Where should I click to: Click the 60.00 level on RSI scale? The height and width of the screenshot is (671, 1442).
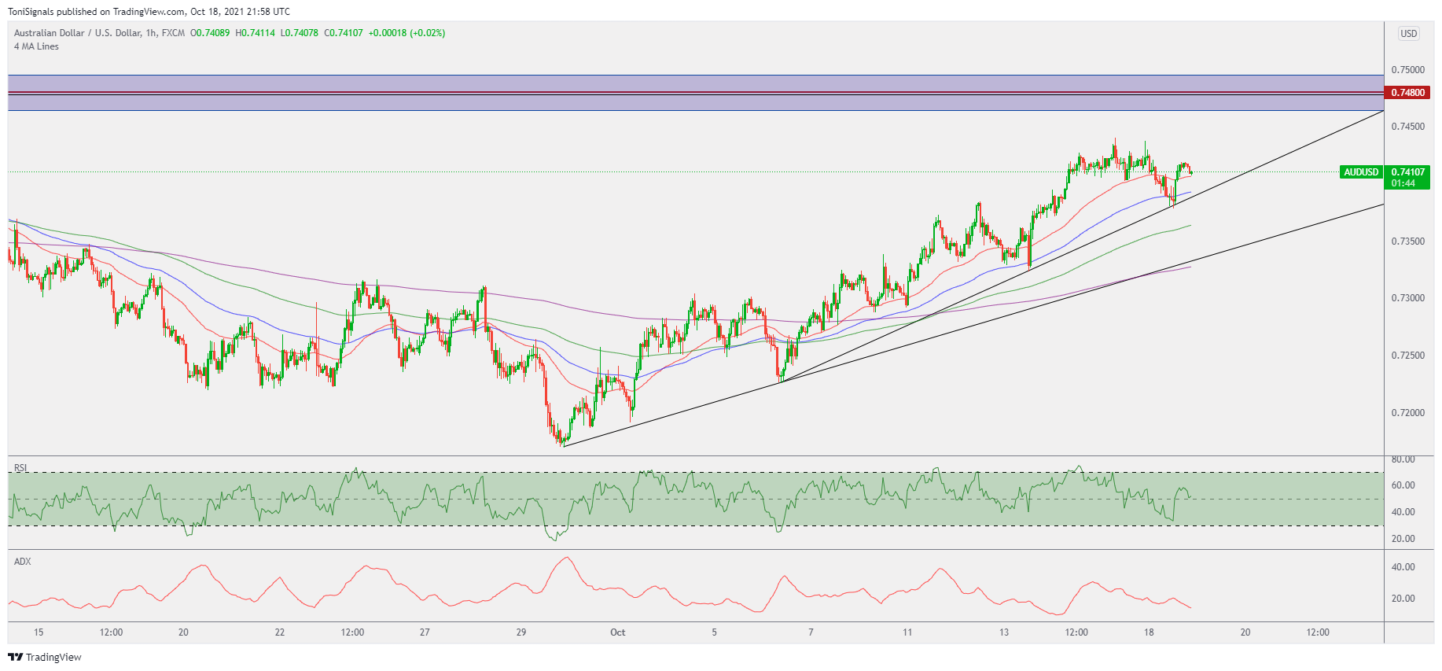(1403, 485)
